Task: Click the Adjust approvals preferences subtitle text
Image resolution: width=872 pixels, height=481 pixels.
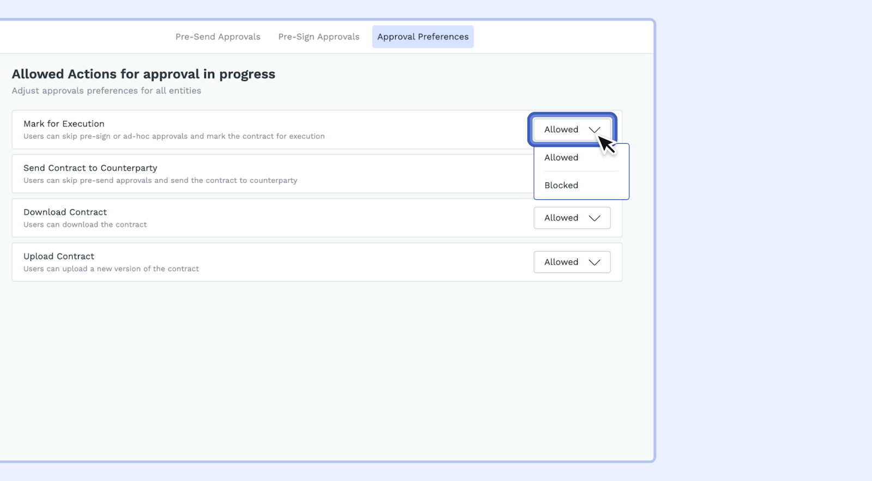Action: pyautogui.click(x=106, y=90)
